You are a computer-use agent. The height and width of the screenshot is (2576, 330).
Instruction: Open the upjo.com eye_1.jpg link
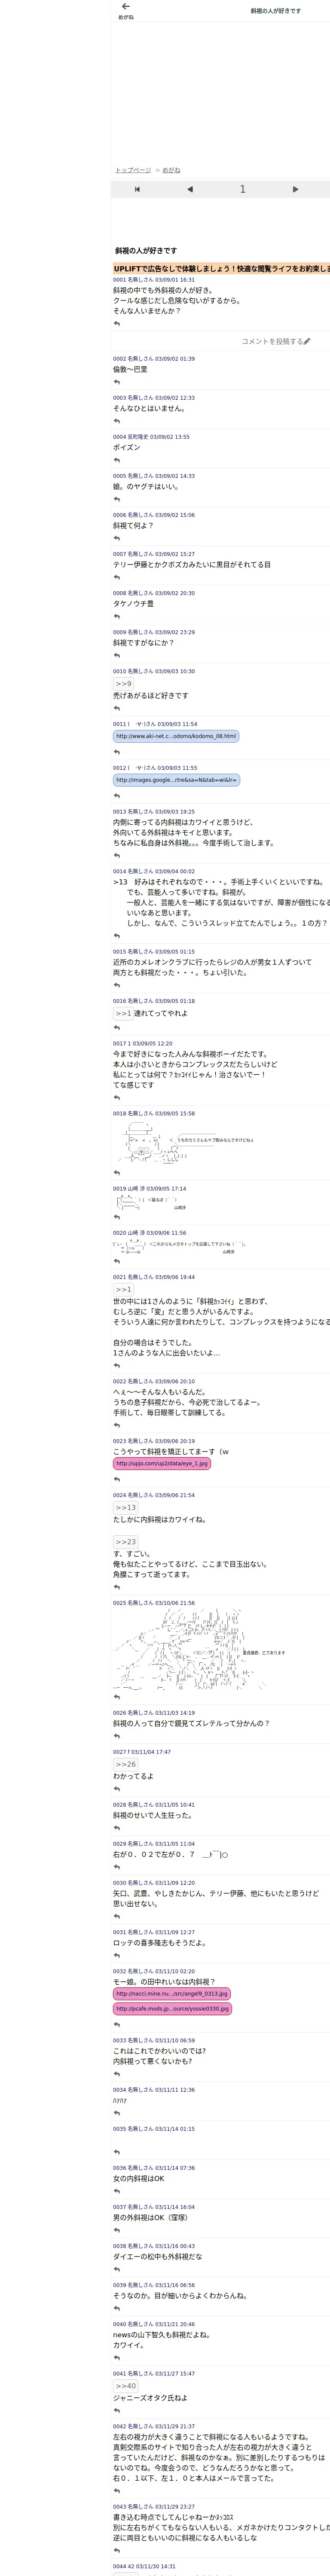coord(162,1463)
